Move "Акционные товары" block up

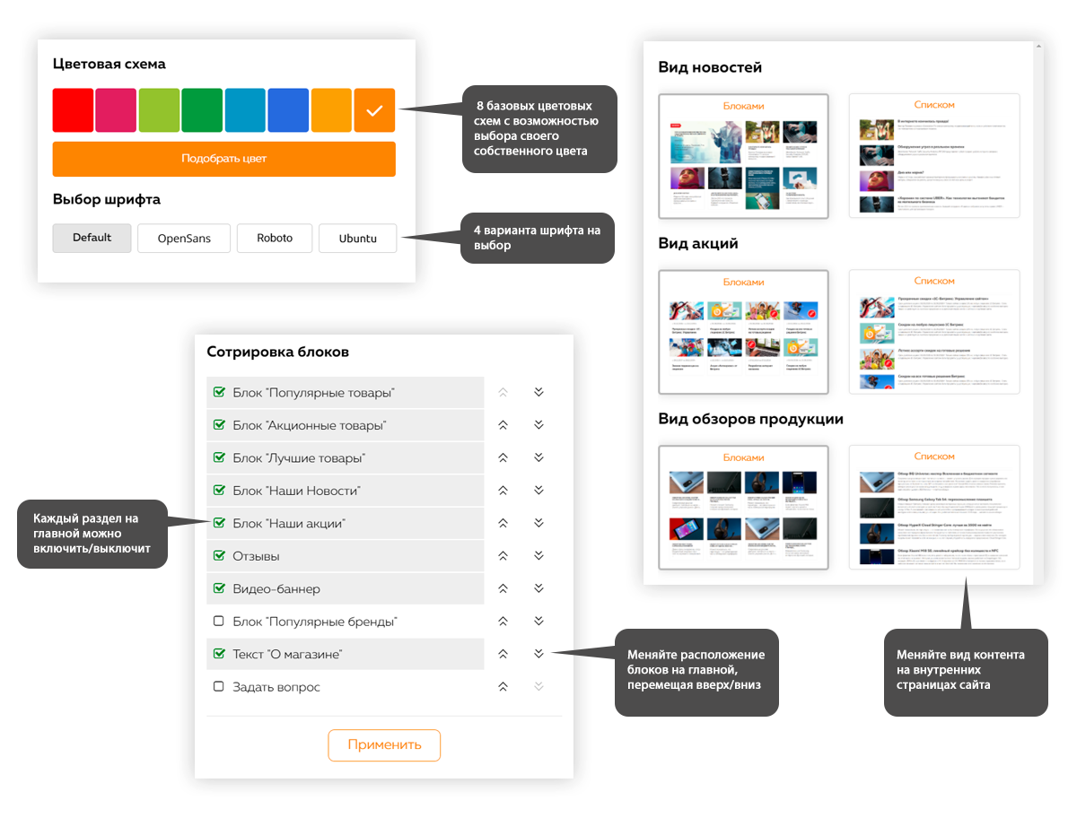coord(503,425)
